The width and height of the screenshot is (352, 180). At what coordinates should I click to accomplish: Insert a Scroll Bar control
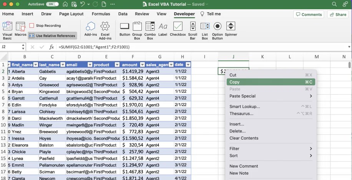pyautogui.click(x=193, y=30)
